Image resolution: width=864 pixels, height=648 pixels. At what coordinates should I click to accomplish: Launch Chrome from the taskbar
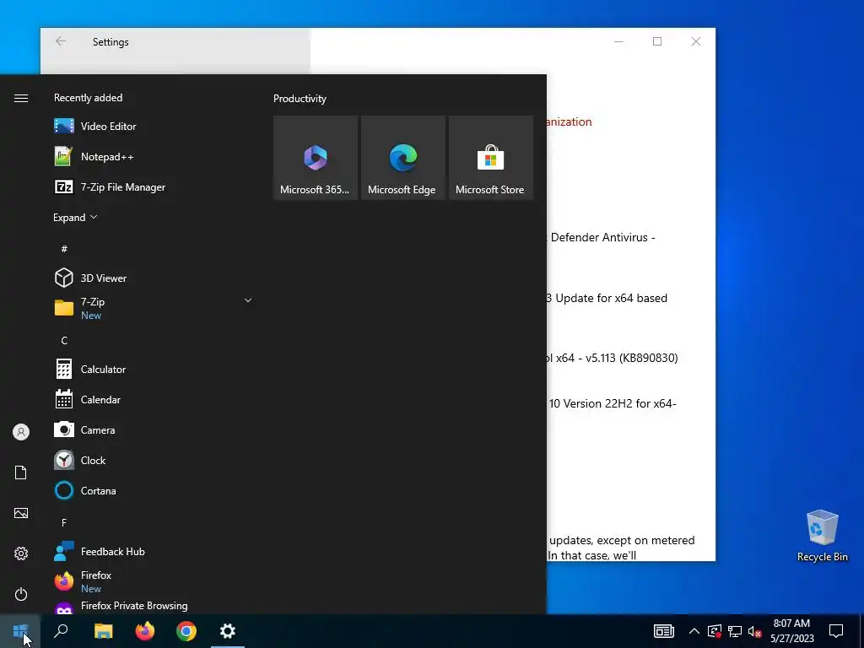[x=186, y=631]
